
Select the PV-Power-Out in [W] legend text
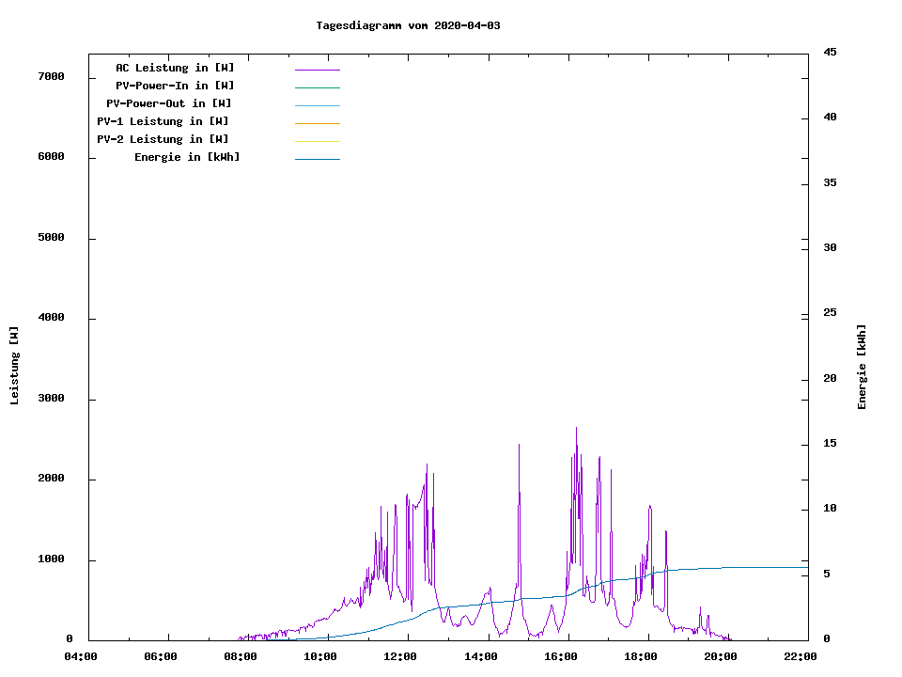tap(168, 103)
